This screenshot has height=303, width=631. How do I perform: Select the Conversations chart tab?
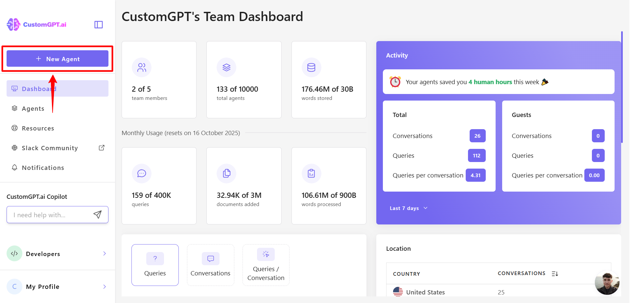coord(211,265)
